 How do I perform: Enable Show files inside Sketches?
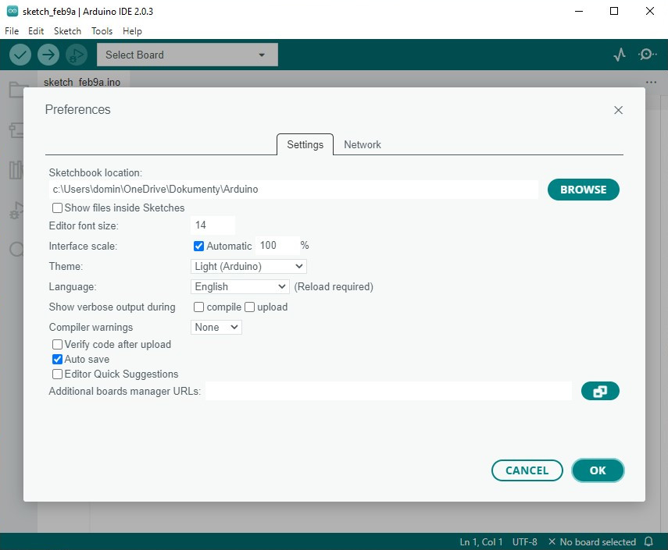[x=58, y=208]
